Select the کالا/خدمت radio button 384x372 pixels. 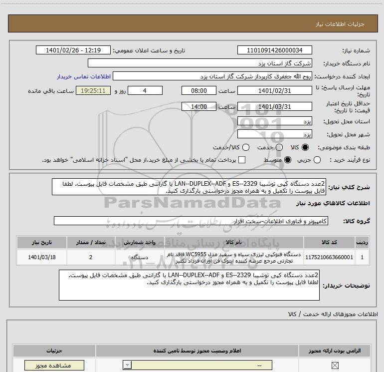click(246, 147)
